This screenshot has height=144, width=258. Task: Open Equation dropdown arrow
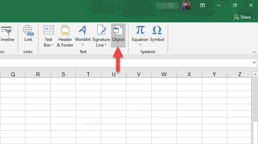click(x=140, y=45)
